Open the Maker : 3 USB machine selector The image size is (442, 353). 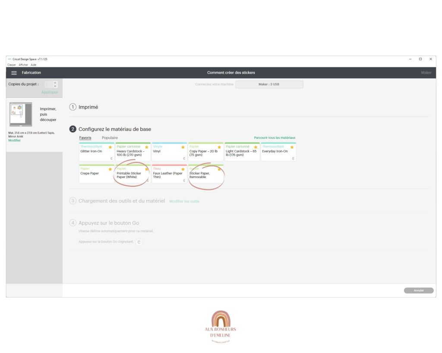coord(269,84)
